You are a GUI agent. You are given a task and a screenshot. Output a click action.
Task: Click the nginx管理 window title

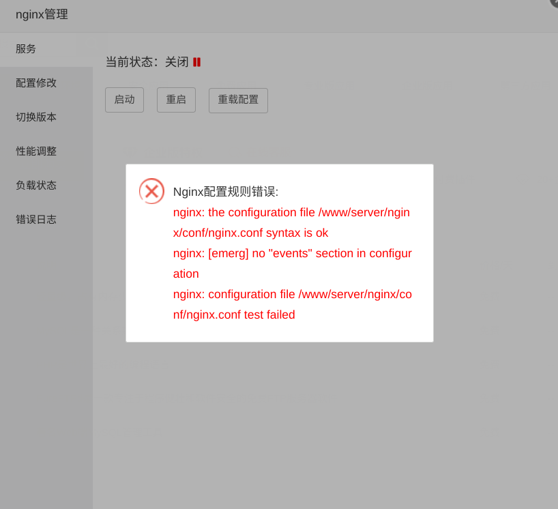point(42,14)
